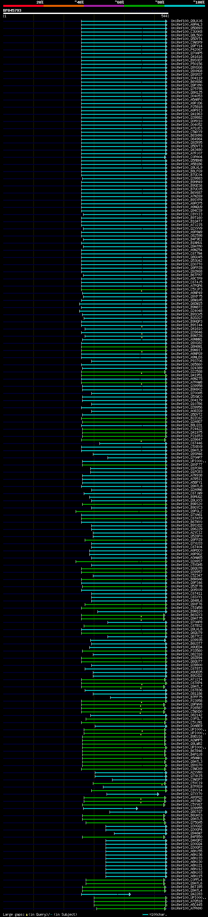Open hit UniRef100_C3U0K8
208x917 pixels.
click(x=187, y=32)
